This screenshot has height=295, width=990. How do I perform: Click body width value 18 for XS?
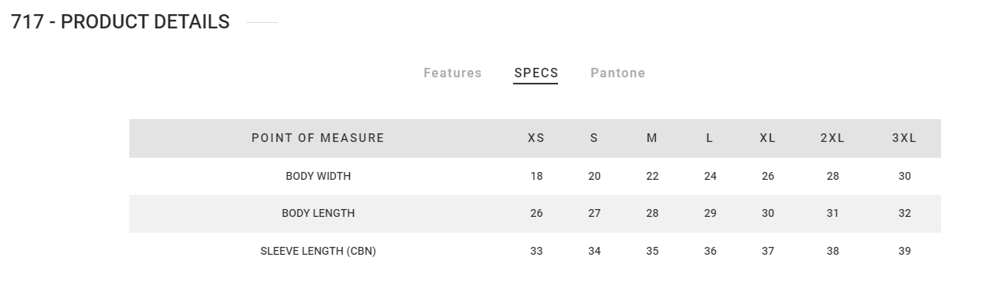tap(537, 177)
